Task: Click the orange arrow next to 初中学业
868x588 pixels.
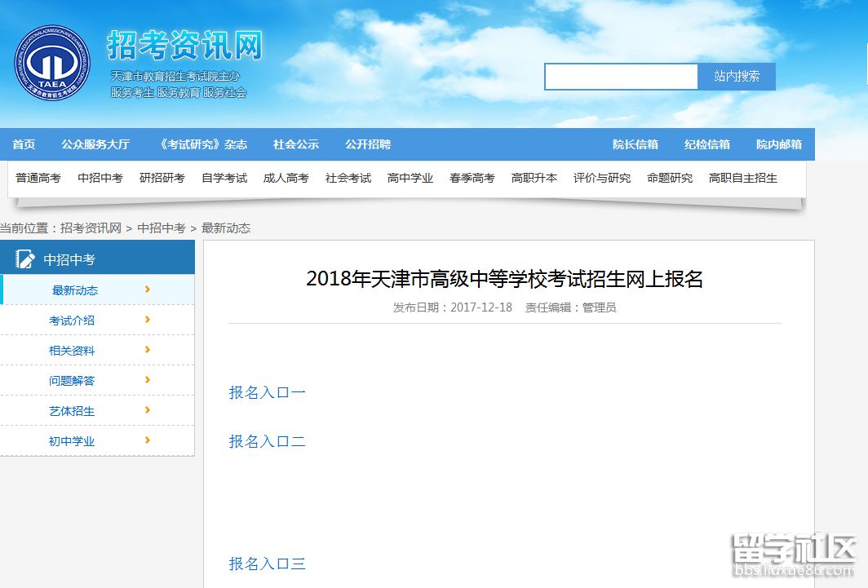Action: tap(148, 440)
